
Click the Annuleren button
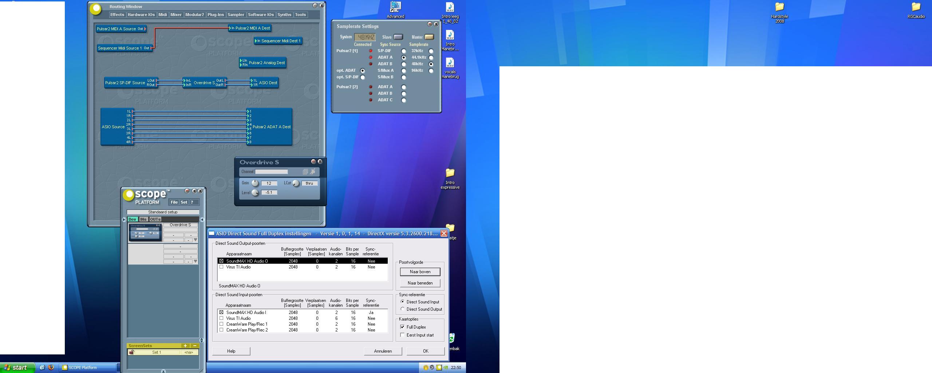383,351
